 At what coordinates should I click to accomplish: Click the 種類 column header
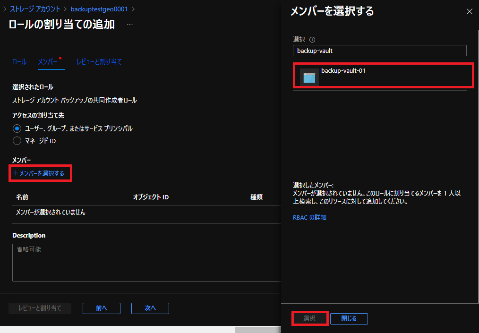click(257, 197)
